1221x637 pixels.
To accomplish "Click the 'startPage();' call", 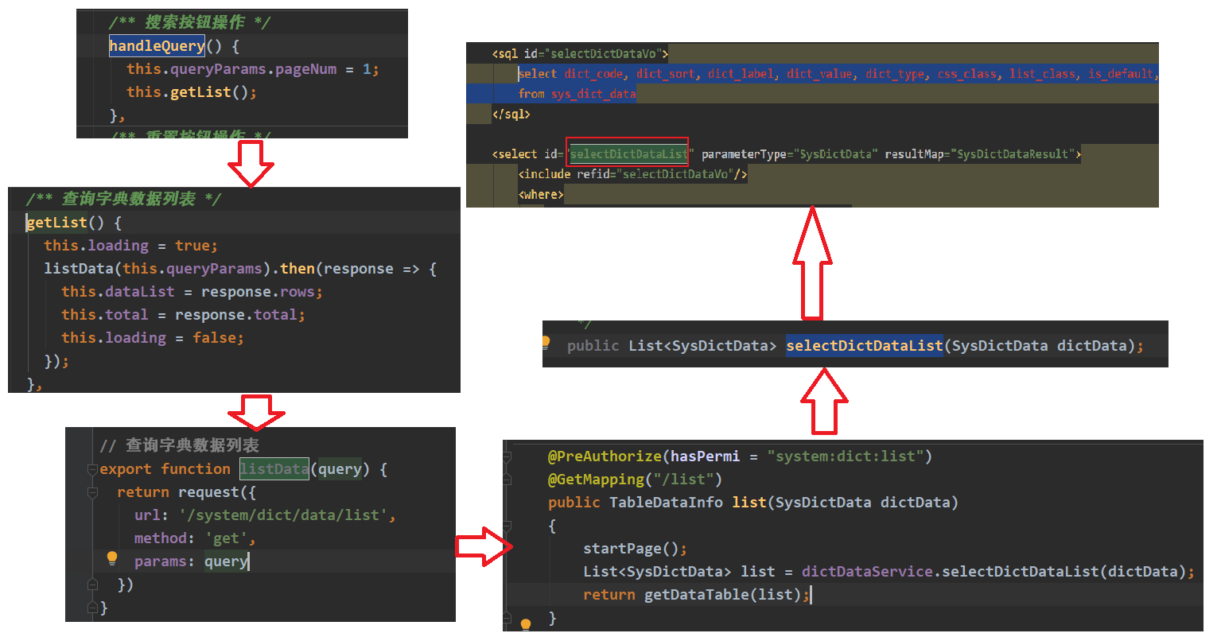I will (635, 549).
